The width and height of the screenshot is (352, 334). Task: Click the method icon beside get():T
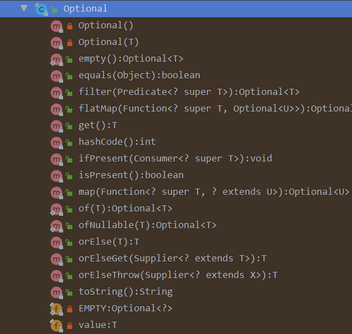point(56,126)
